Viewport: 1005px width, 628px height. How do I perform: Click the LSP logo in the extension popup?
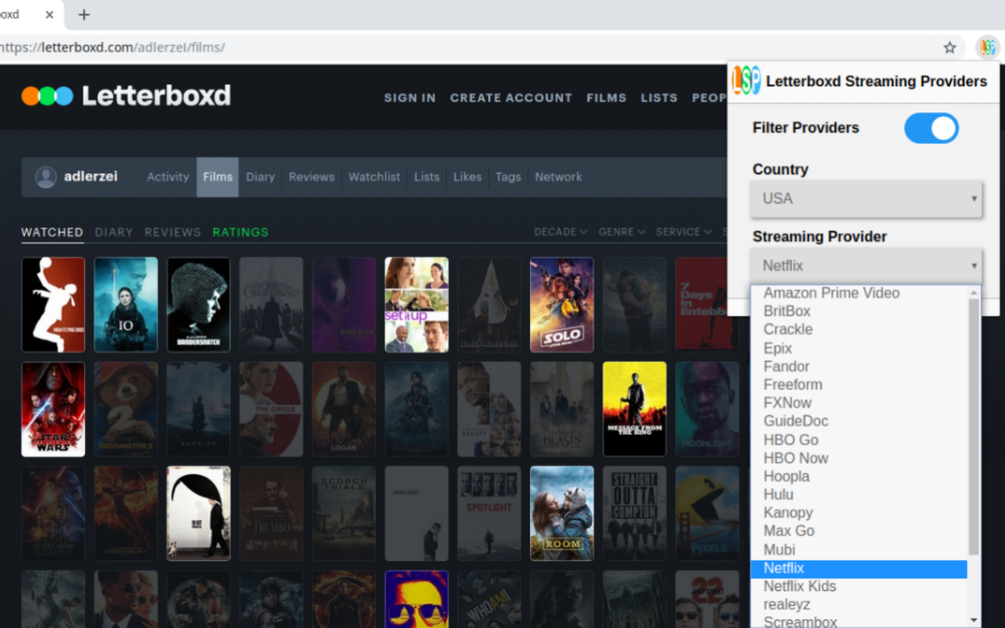pyautogui.click(x=746, y=80)
